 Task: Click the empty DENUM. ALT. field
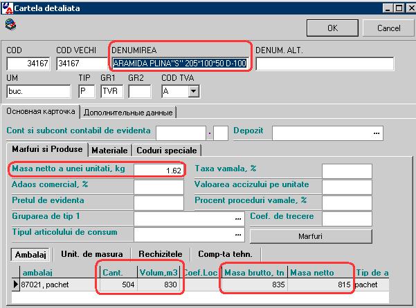(325, 64)
